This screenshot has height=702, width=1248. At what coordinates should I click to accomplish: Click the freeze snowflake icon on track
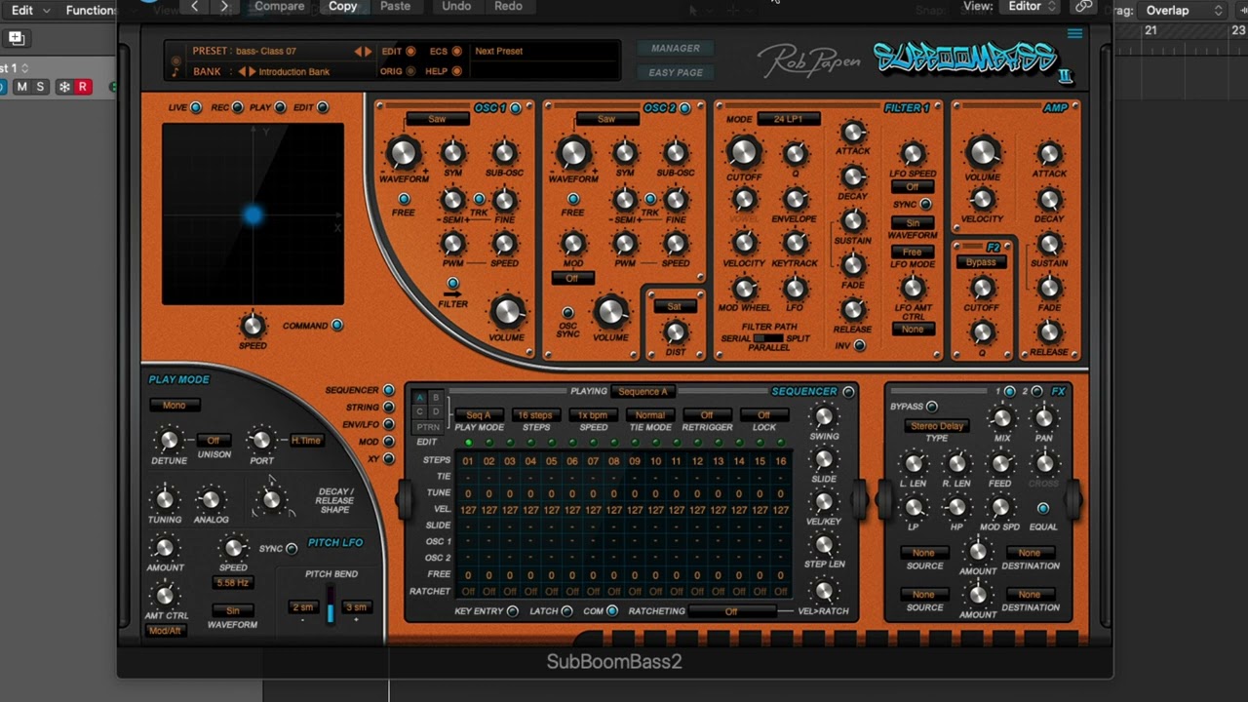pos(64,87)
